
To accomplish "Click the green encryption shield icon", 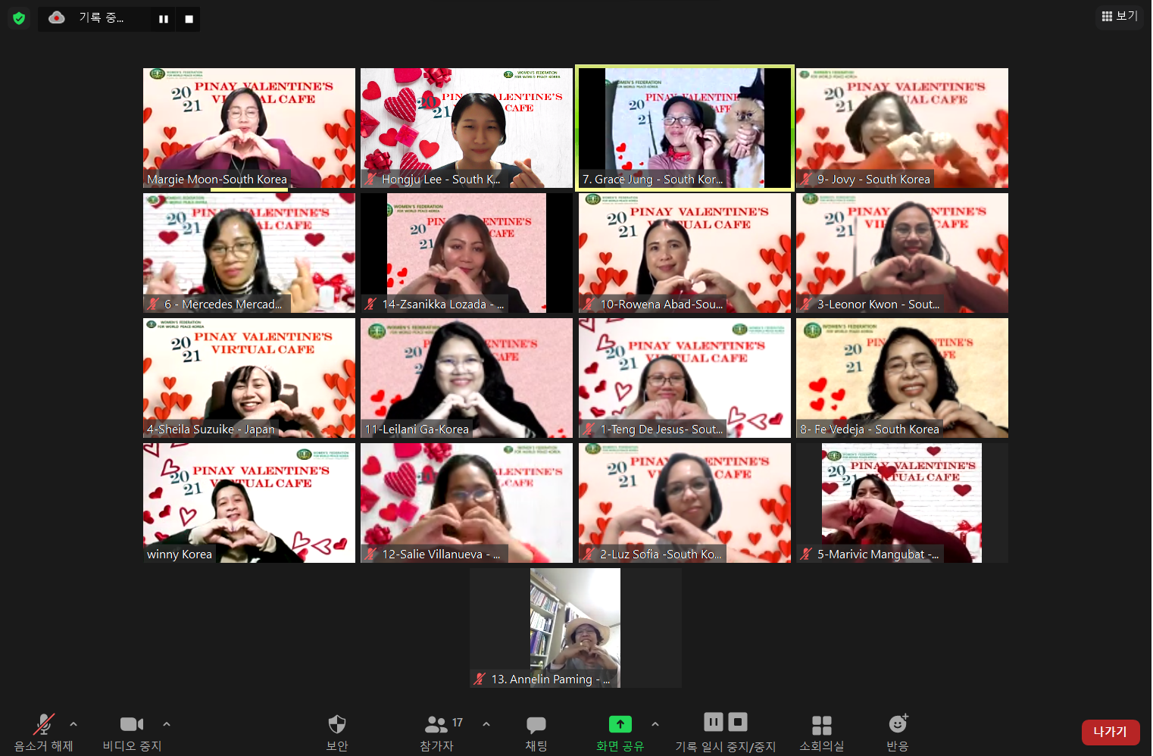I will point(19,18).
